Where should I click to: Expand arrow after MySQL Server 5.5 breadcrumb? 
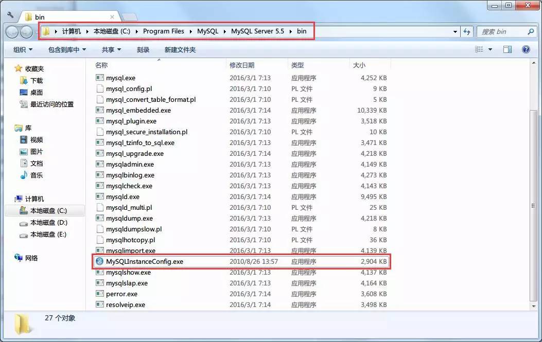click(290, 31)
